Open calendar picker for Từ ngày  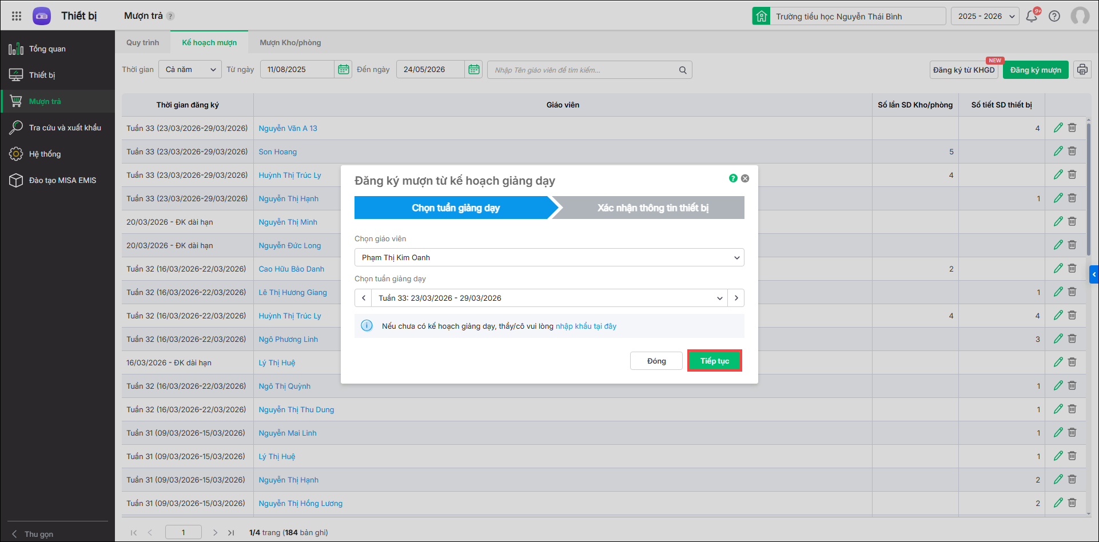[x=344, y=69]
